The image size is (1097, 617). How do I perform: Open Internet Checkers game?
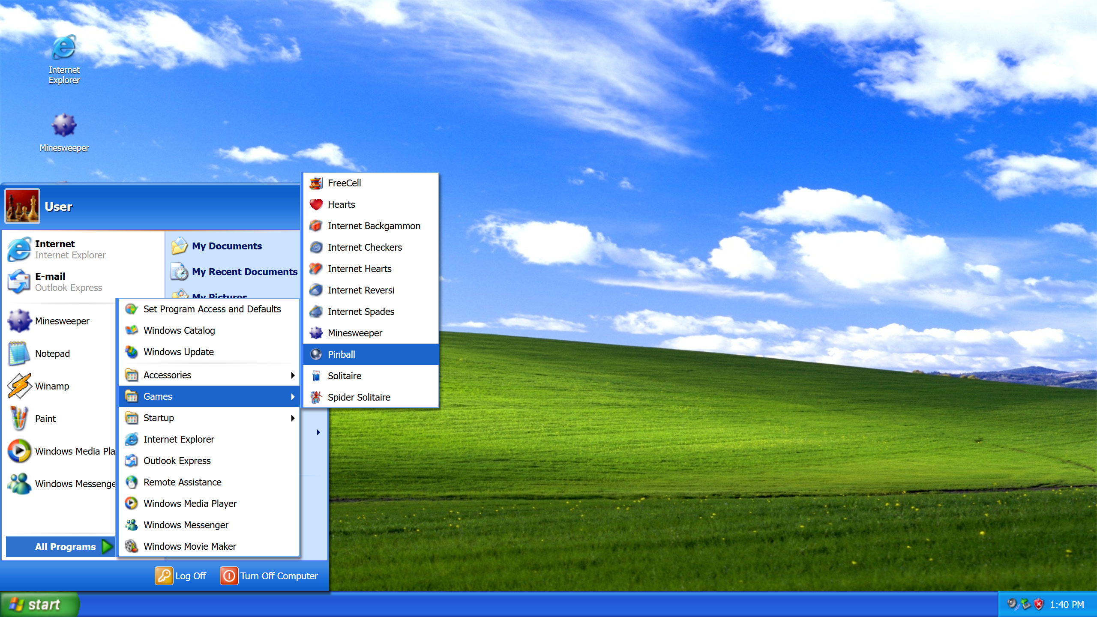(x=371, y=247)
